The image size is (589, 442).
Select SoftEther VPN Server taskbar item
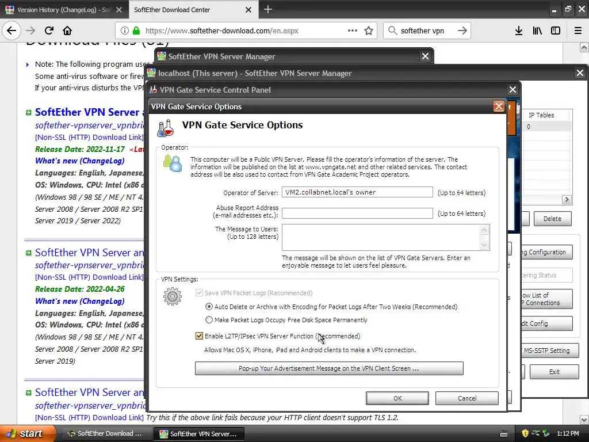click(198, 434)
